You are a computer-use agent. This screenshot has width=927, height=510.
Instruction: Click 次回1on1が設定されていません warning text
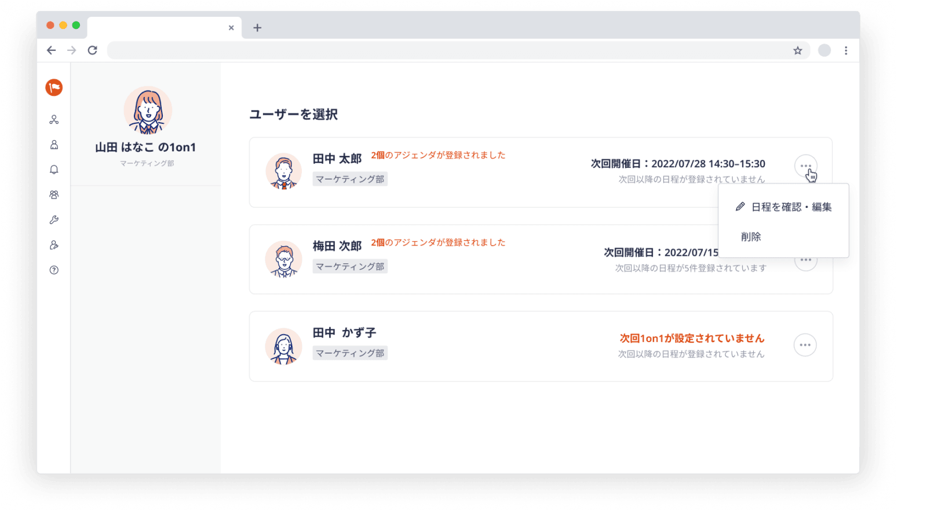tap(692, 338)
